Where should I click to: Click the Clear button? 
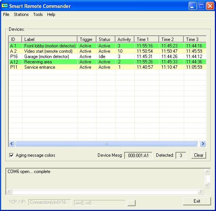[199, 155]
